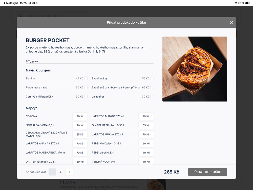253x190 pixels.
Task: Click the product ingredients description text
Action: click(86, 49)
